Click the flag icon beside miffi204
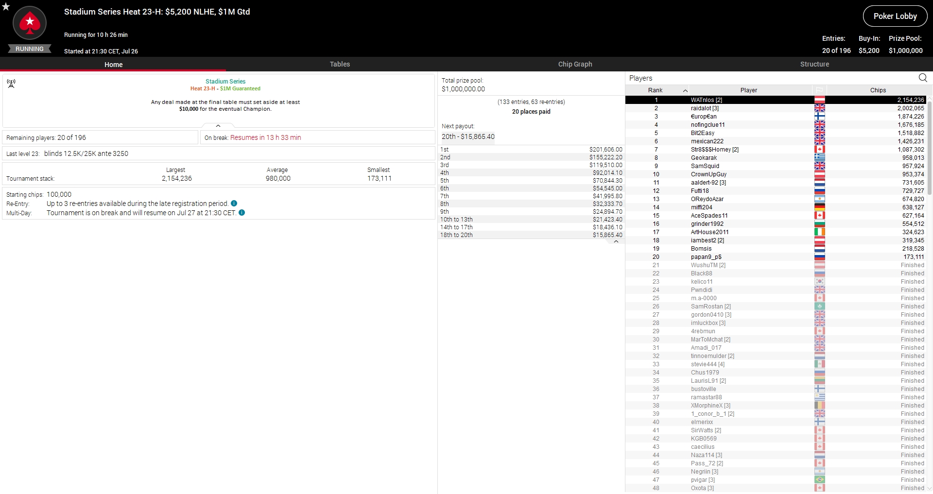This screenshot has height=494, width=933. point(819,207)
